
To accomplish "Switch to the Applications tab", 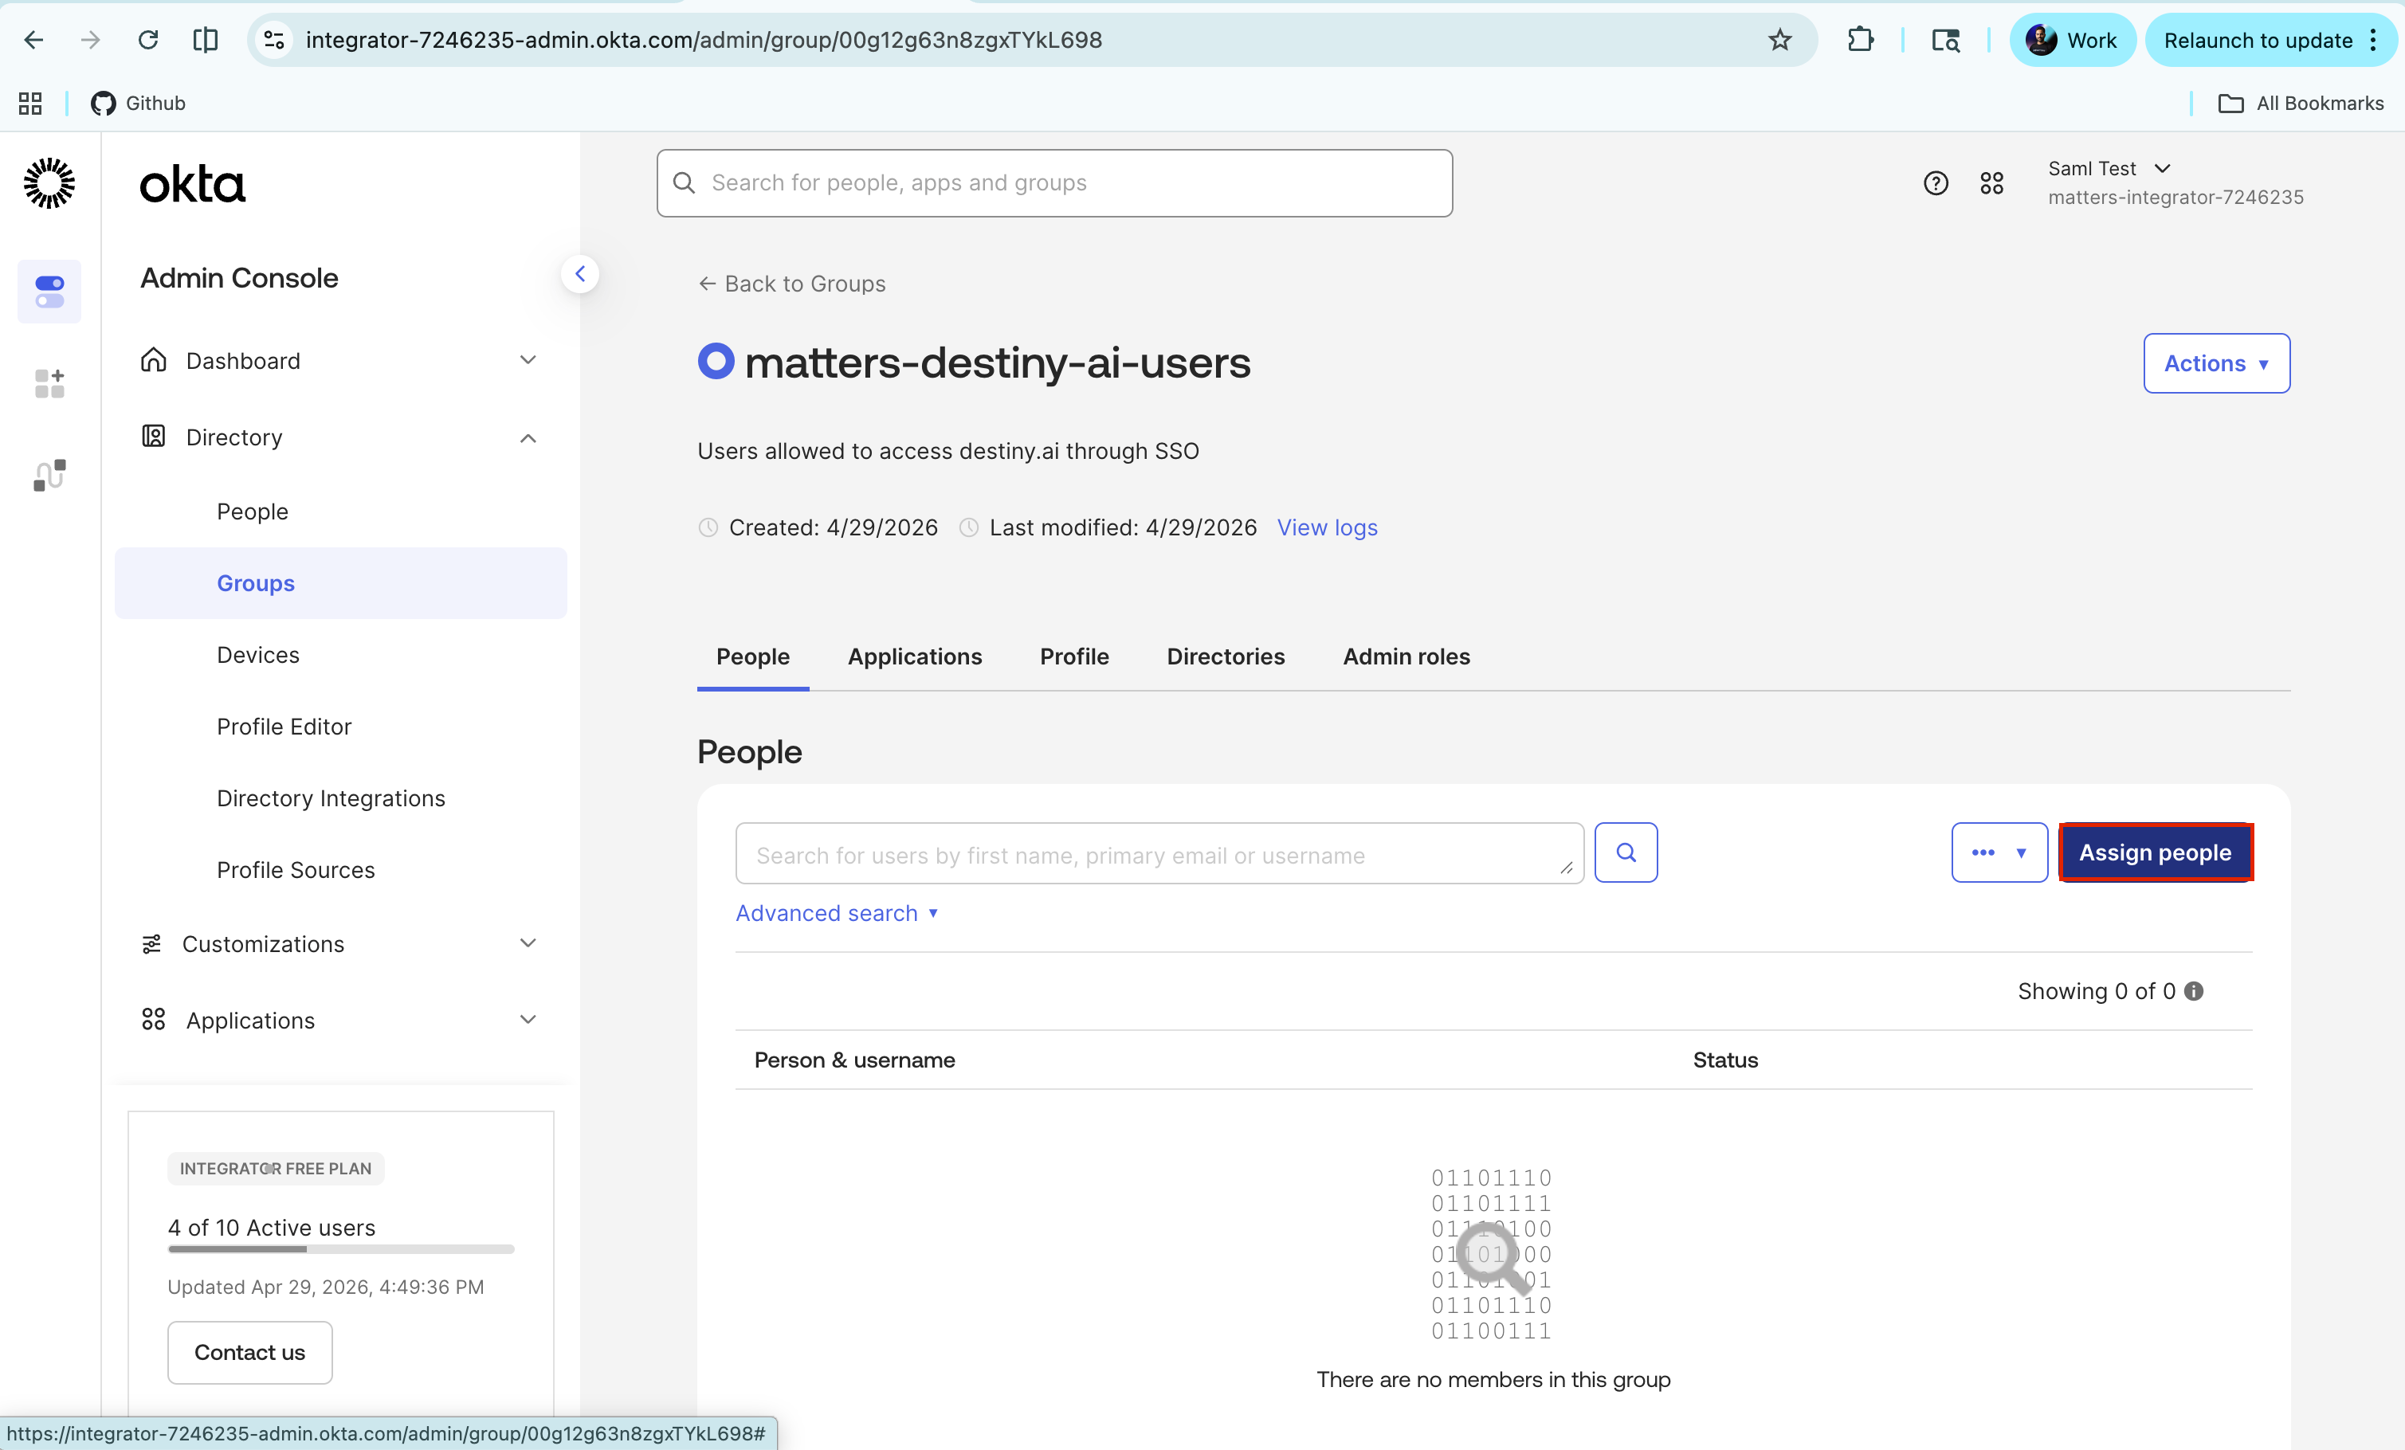I will (x=915, y=656).
